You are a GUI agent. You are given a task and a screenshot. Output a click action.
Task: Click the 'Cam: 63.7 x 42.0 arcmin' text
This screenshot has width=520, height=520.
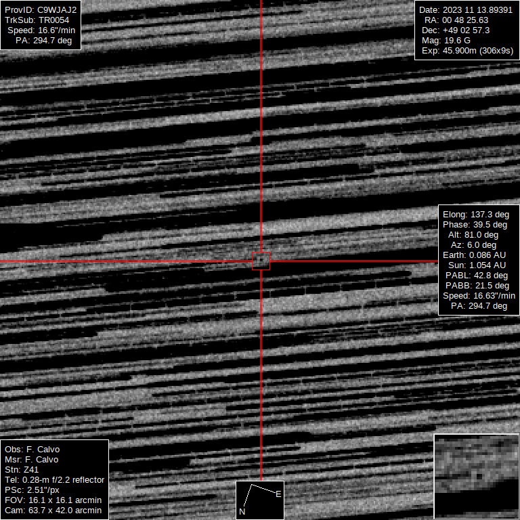(53, 511)
